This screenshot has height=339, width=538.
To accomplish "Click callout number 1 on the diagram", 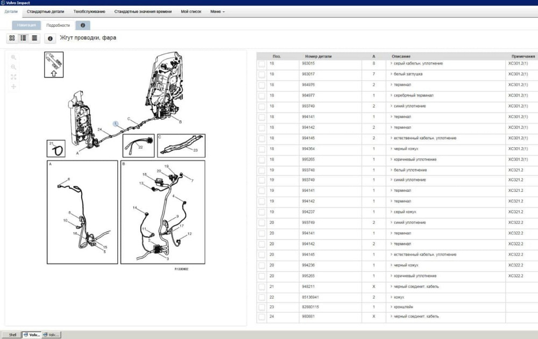I will pyautogui.click(x=115, y=124).
